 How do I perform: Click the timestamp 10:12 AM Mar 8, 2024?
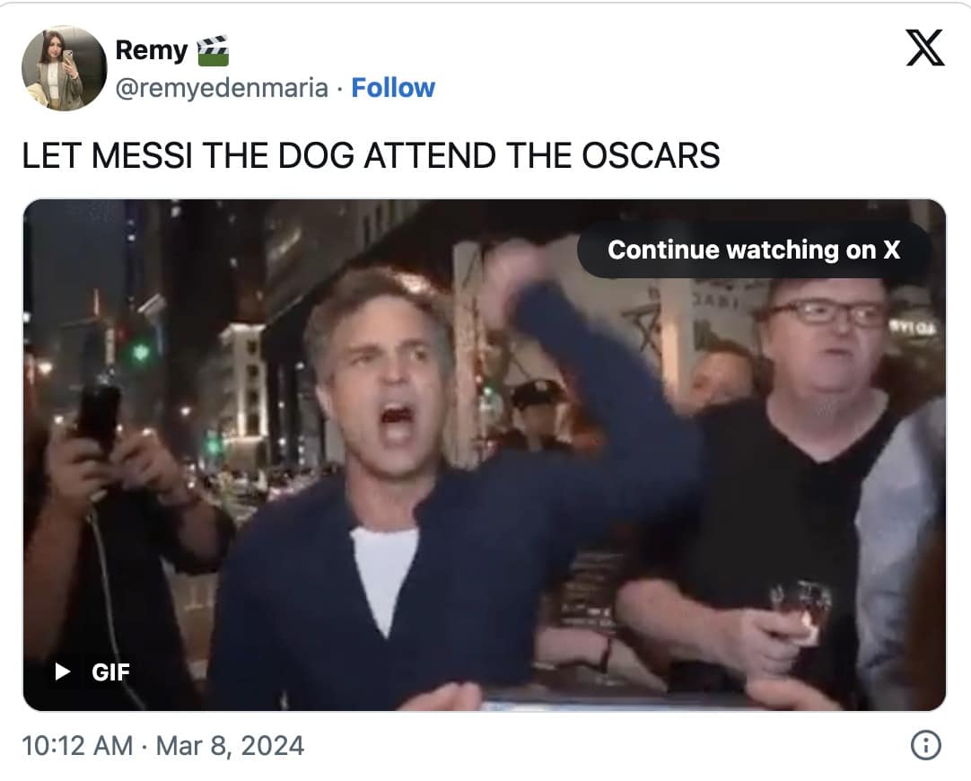[x=160, y=746]
